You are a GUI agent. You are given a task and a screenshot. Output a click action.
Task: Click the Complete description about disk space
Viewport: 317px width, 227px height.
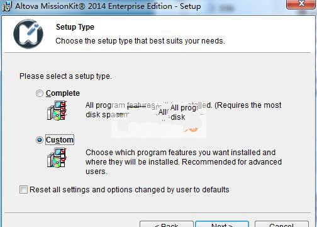click(184, 110)
